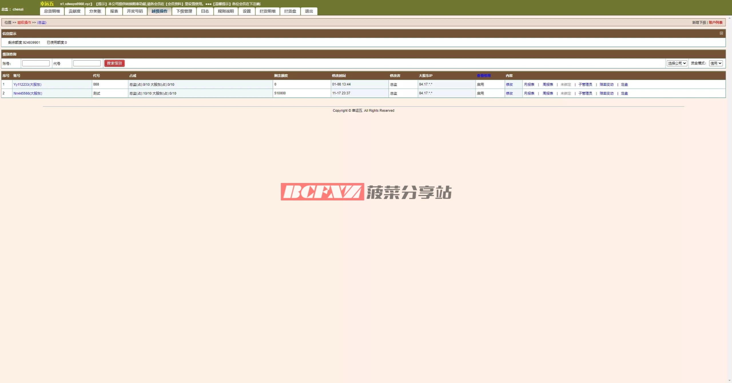Screen dimensions: 732x383
Task: Click the 查看停用 column header link
Action: (484, 75)
